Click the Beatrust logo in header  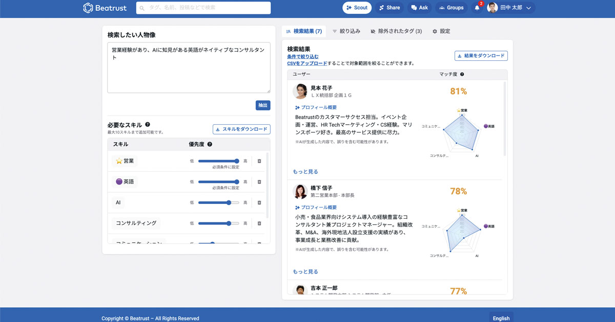tap(105, 8)
